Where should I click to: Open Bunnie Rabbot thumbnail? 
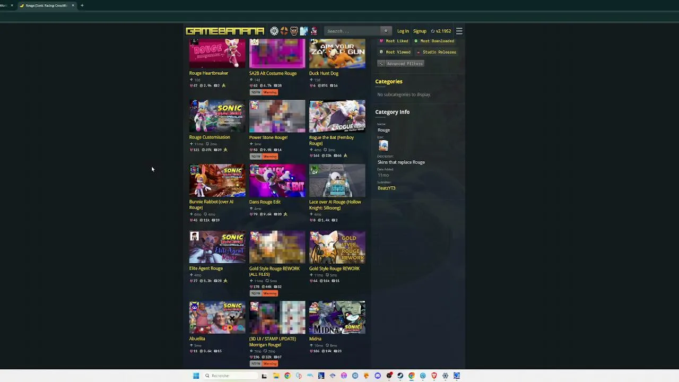(x=217, y=181)
